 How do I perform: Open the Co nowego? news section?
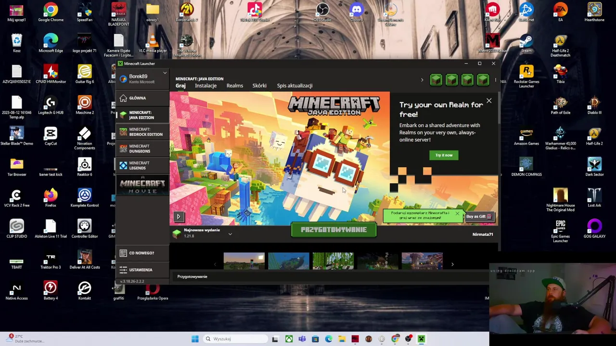click(x=141, y=253)
